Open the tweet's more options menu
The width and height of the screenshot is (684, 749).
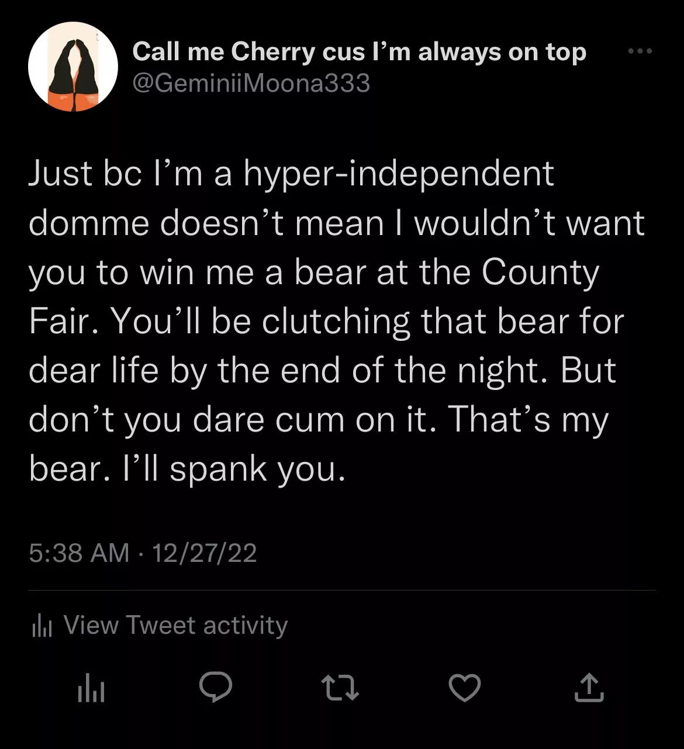click(640, 51)
